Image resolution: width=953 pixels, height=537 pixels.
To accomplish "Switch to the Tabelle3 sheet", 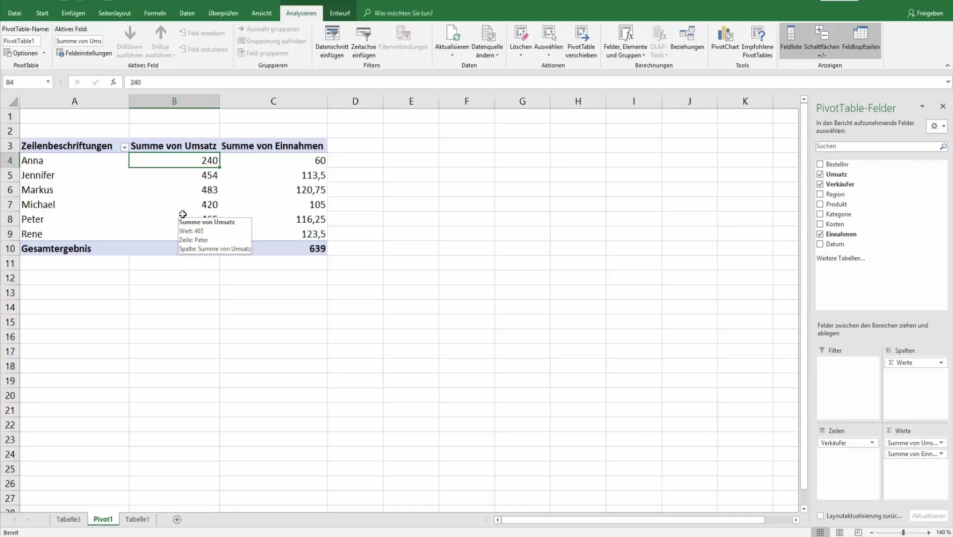I will [x=68, y=520].
